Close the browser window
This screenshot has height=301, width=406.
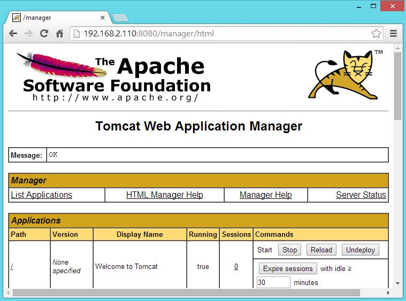(393, 6)
